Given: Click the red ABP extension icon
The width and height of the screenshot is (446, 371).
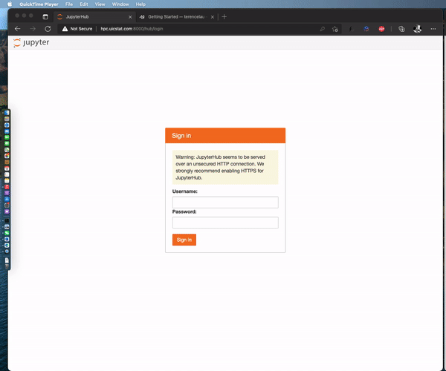Looking at the screenshot, I should (x=381, y=29).
